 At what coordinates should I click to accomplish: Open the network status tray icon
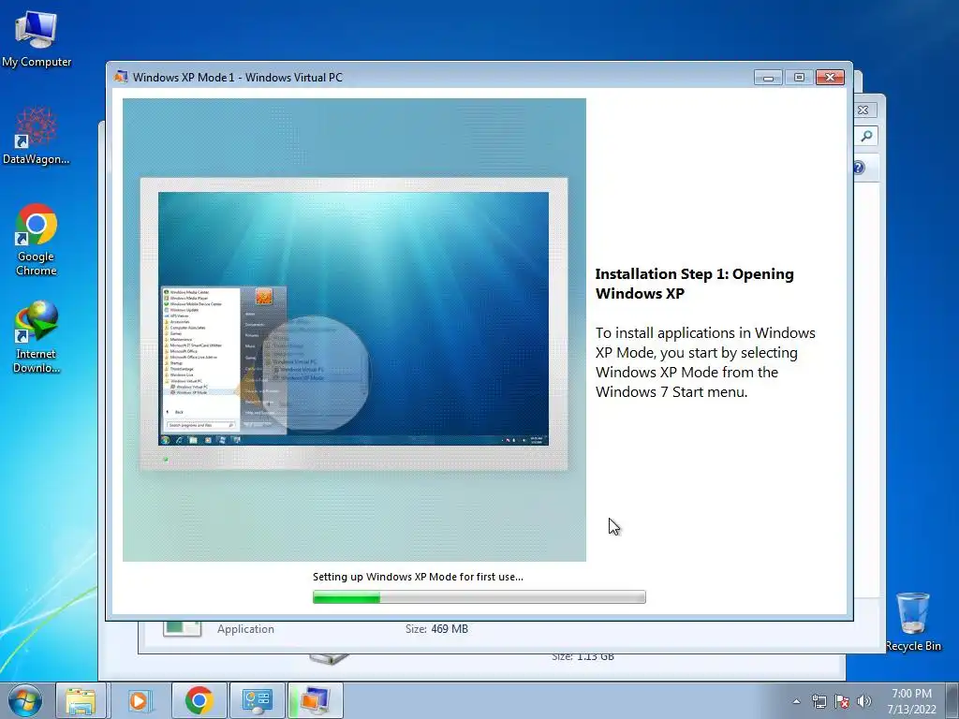click(819, 702)
